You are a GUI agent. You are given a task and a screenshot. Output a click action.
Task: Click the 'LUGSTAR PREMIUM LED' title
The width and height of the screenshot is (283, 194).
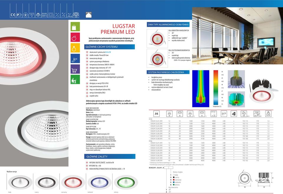coord(118,29)
